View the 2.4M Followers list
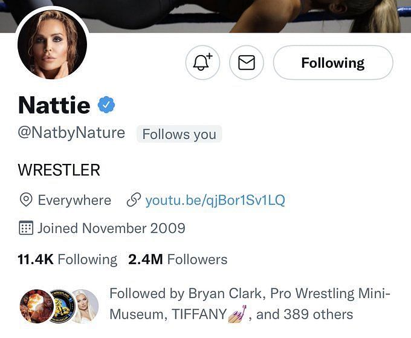 178,259
